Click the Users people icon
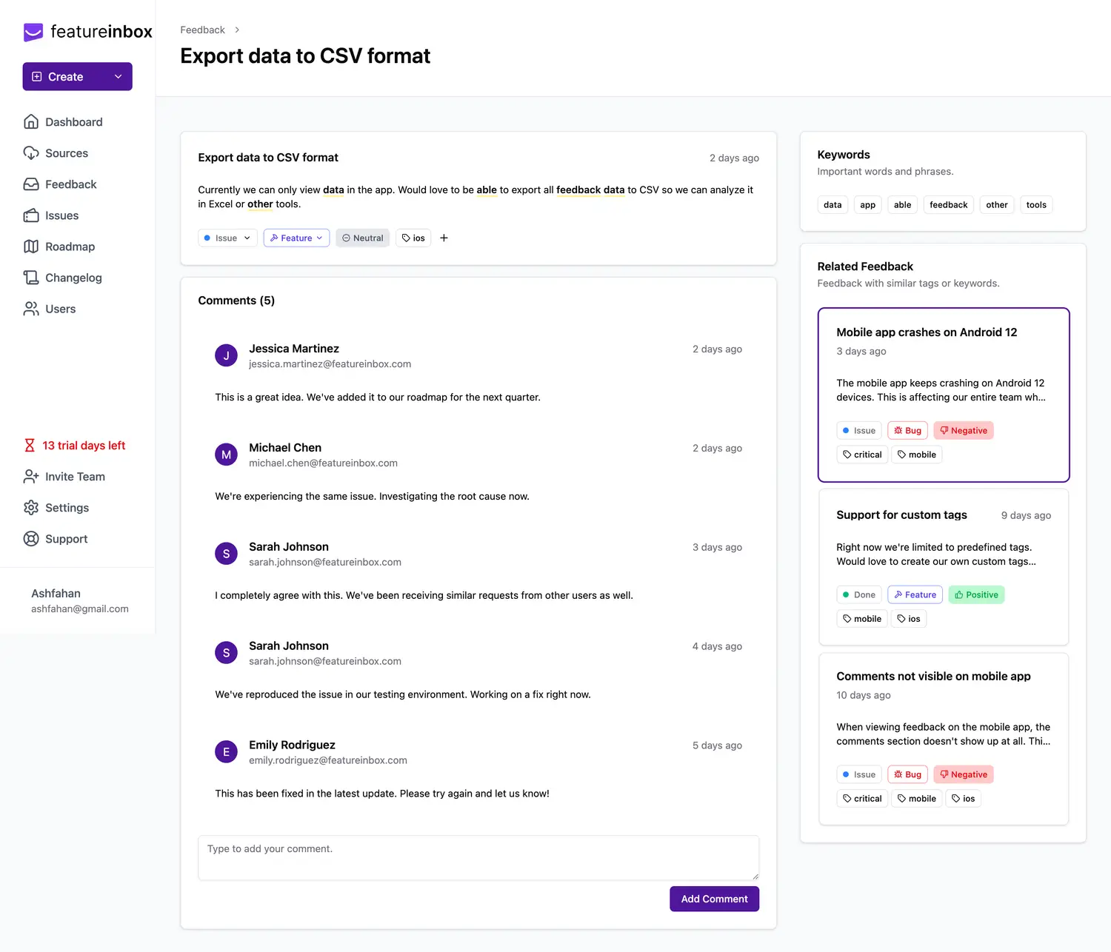Image resolution: width=1111 pixels, height=952 pixels. tap(31, 309)
